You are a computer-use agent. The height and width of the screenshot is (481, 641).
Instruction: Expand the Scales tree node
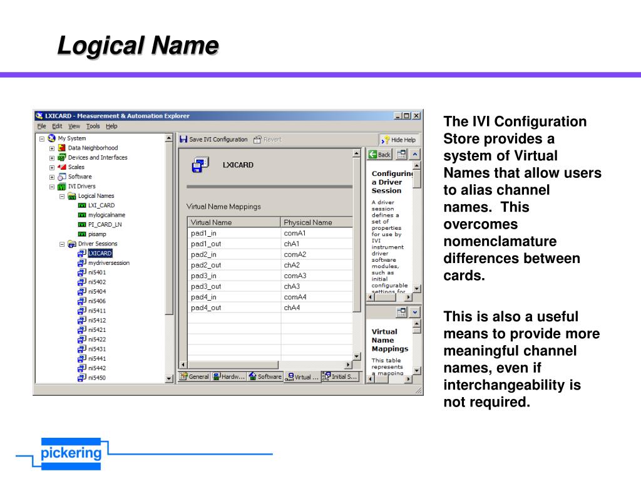(x=52, y=167)
